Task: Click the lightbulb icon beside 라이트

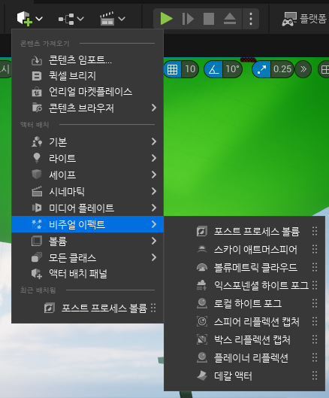Action: pos(37,158)
